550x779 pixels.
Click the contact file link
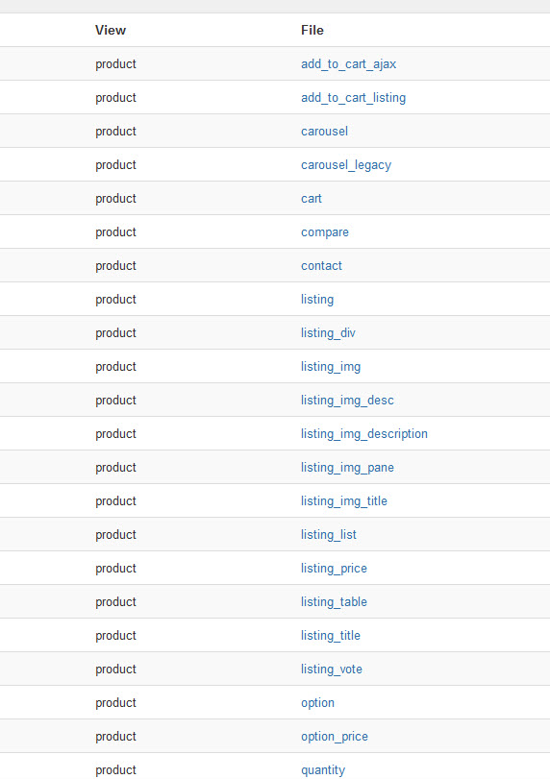[321, 266]
